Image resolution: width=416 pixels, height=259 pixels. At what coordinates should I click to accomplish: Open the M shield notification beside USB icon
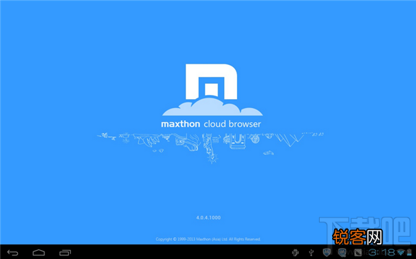click(327, 252)
